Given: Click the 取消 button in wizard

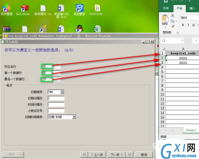Looking at the screenshot, I should coord(144,155).
